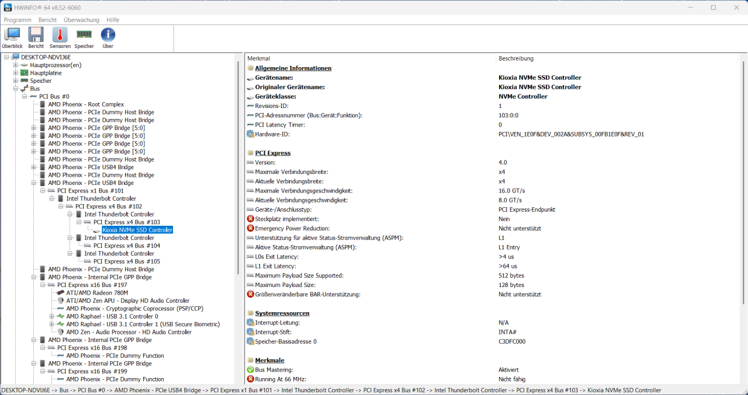
Task: Click PCI-Adressnummer value 103:0:0
Action: pos(508,116)
